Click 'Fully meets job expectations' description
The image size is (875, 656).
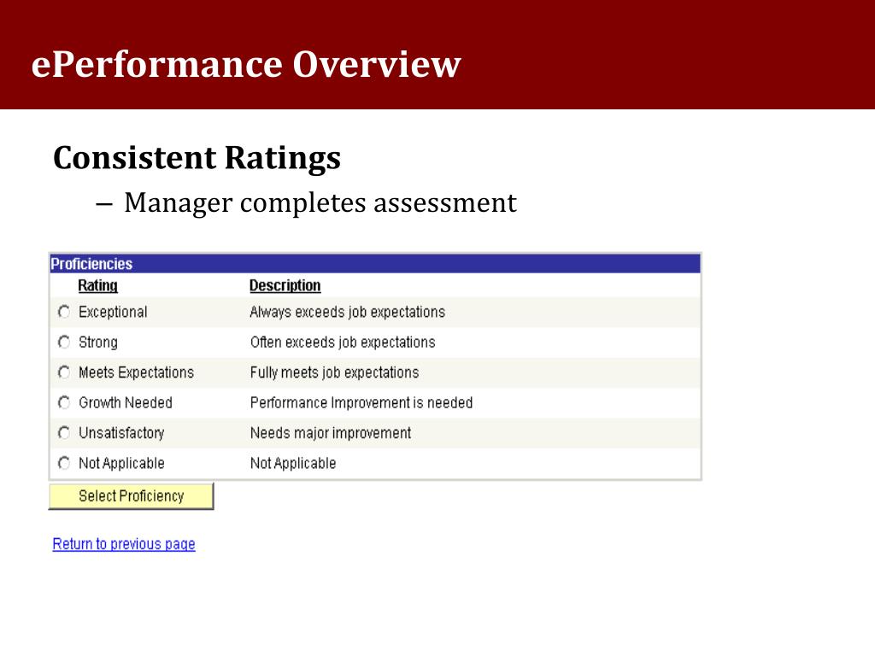(334, 372)
